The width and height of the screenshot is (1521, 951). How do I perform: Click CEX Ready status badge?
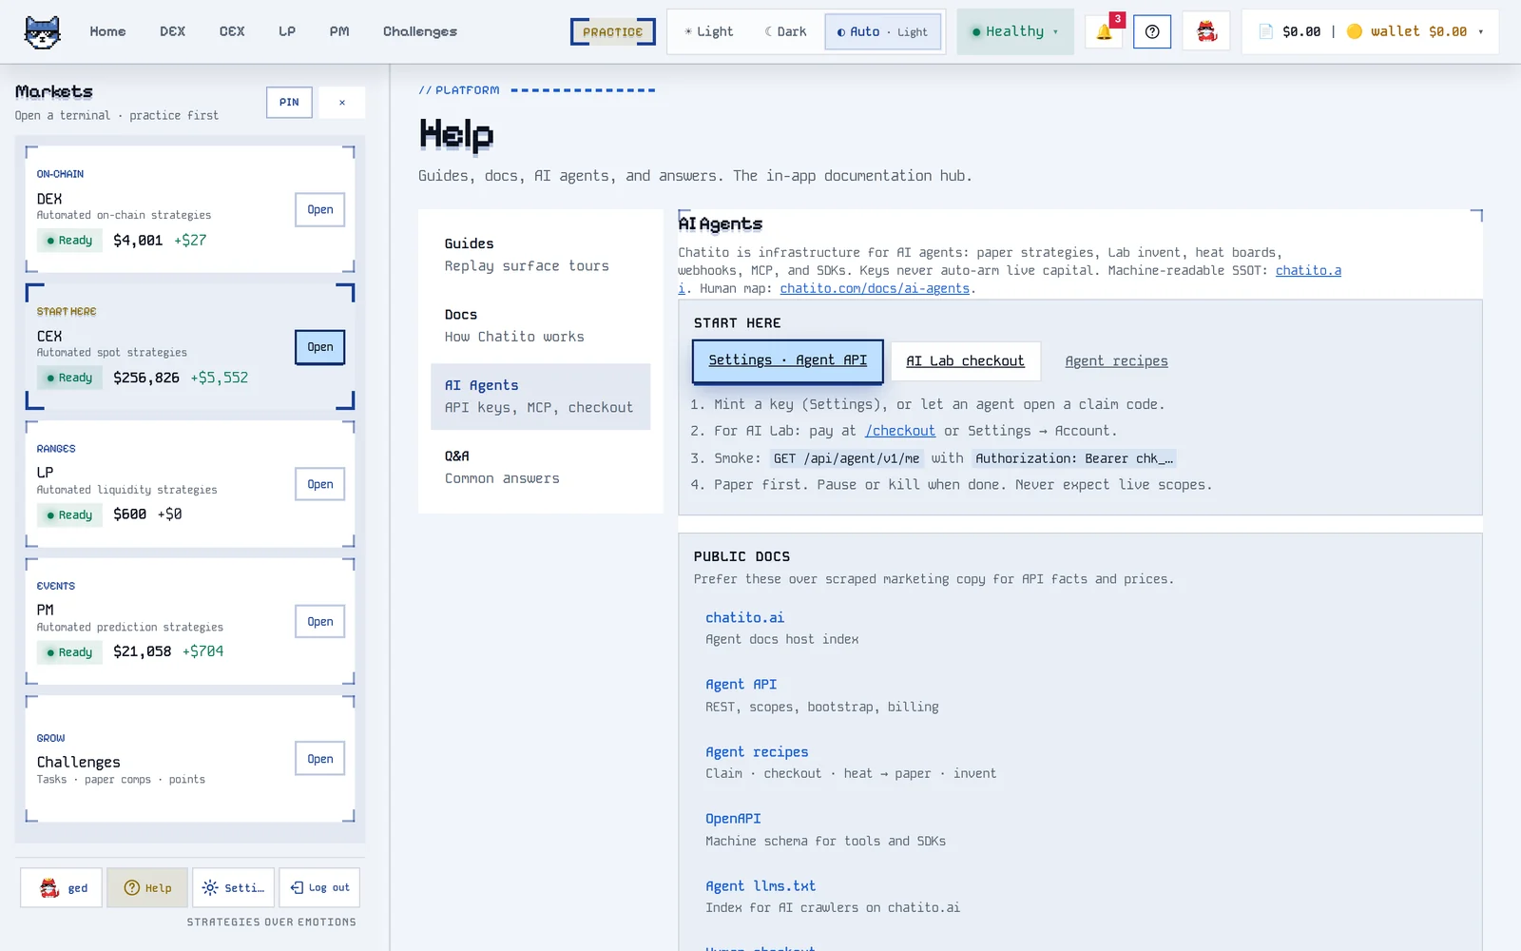[x=69, y=378]
